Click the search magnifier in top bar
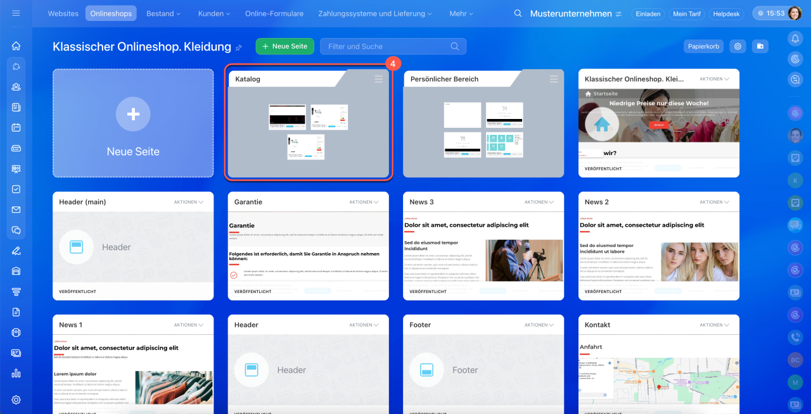Viewport: 811px width, 414px height. pyautogui.click(x=518, y=13)
